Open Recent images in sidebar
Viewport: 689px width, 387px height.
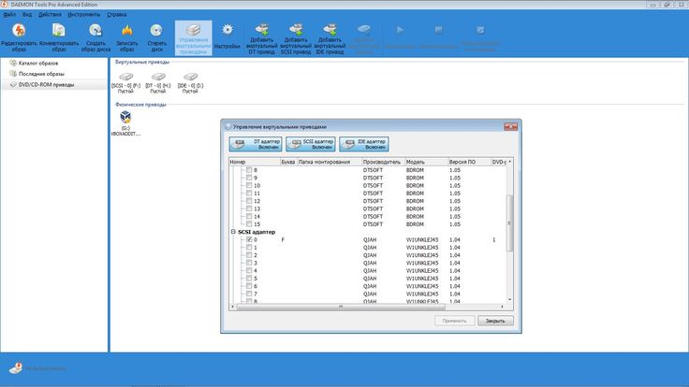41,74
